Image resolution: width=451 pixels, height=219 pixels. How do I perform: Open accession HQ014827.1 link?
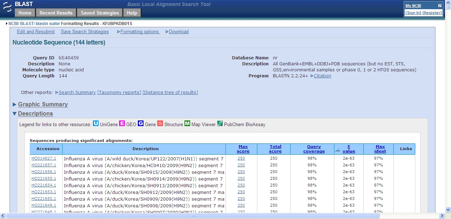click(x=44, y=159)
